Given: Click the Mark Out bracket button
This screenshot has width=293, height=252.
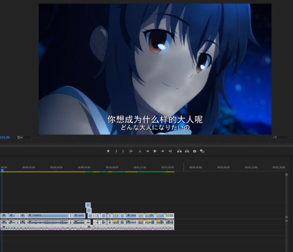Looking at the screenshot, I should click(123, 151).
